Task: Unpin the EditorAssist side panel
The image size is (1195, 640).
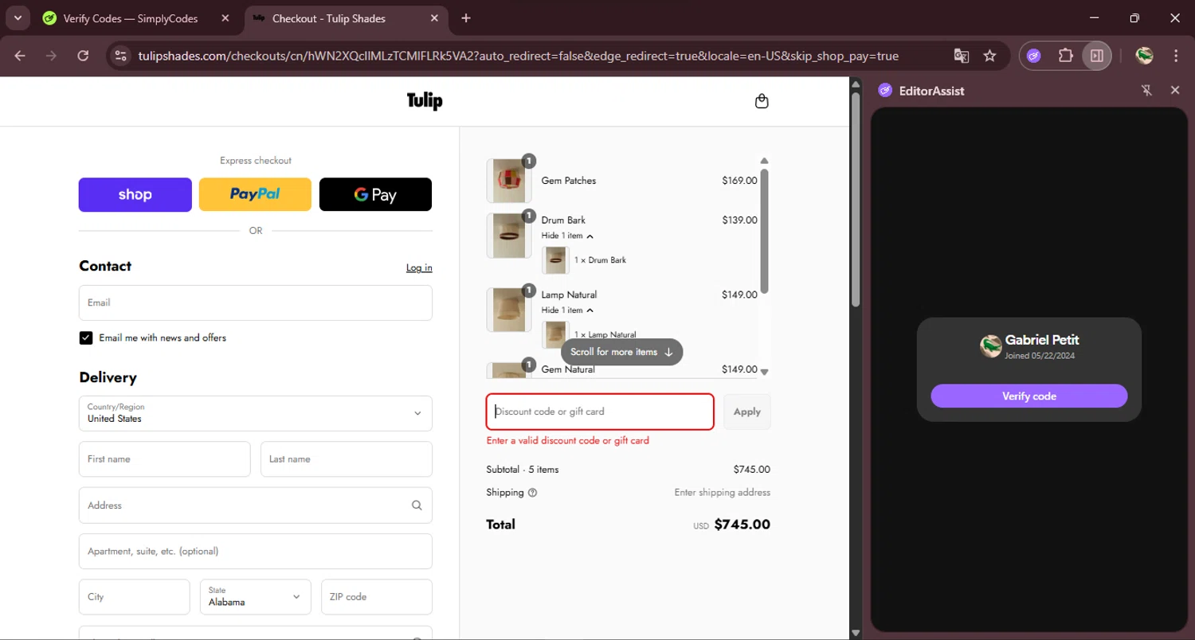Action: tap(1146, 91)
